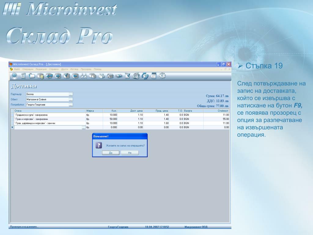This screenshot has height=235, width=313.
Task: Open the Изглед menu
Action: pos(74,69)
